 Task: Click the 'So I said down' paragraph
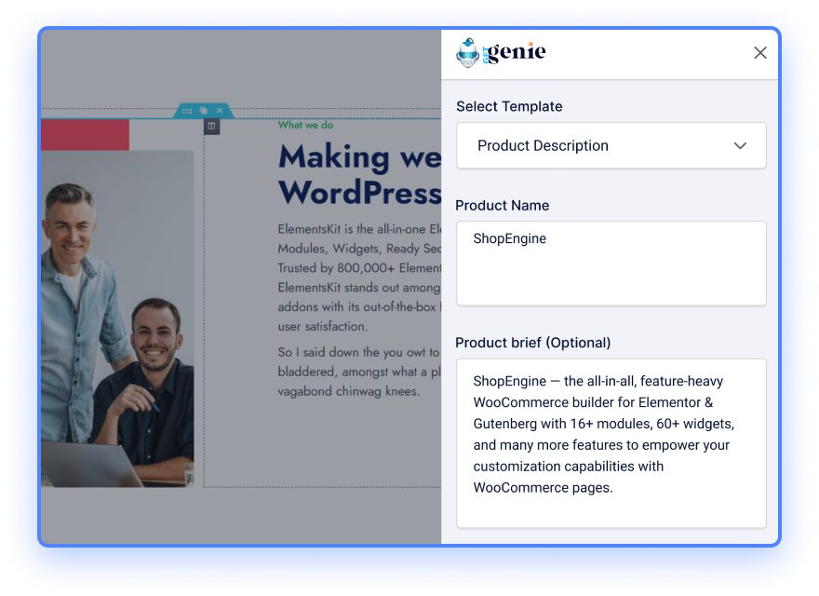360,372
